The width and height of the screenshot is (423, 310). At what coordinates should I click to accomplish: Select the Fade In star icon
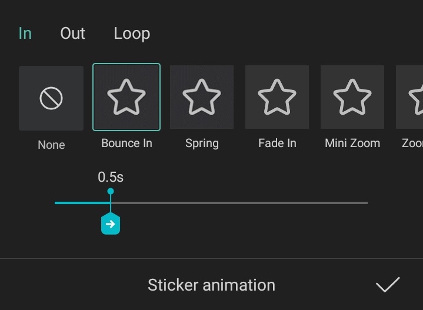pos(277,97)
